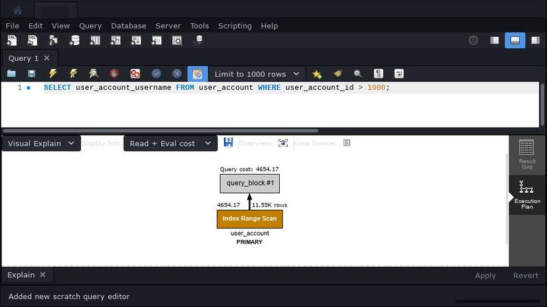Open the Tools menu

[200, 26]
